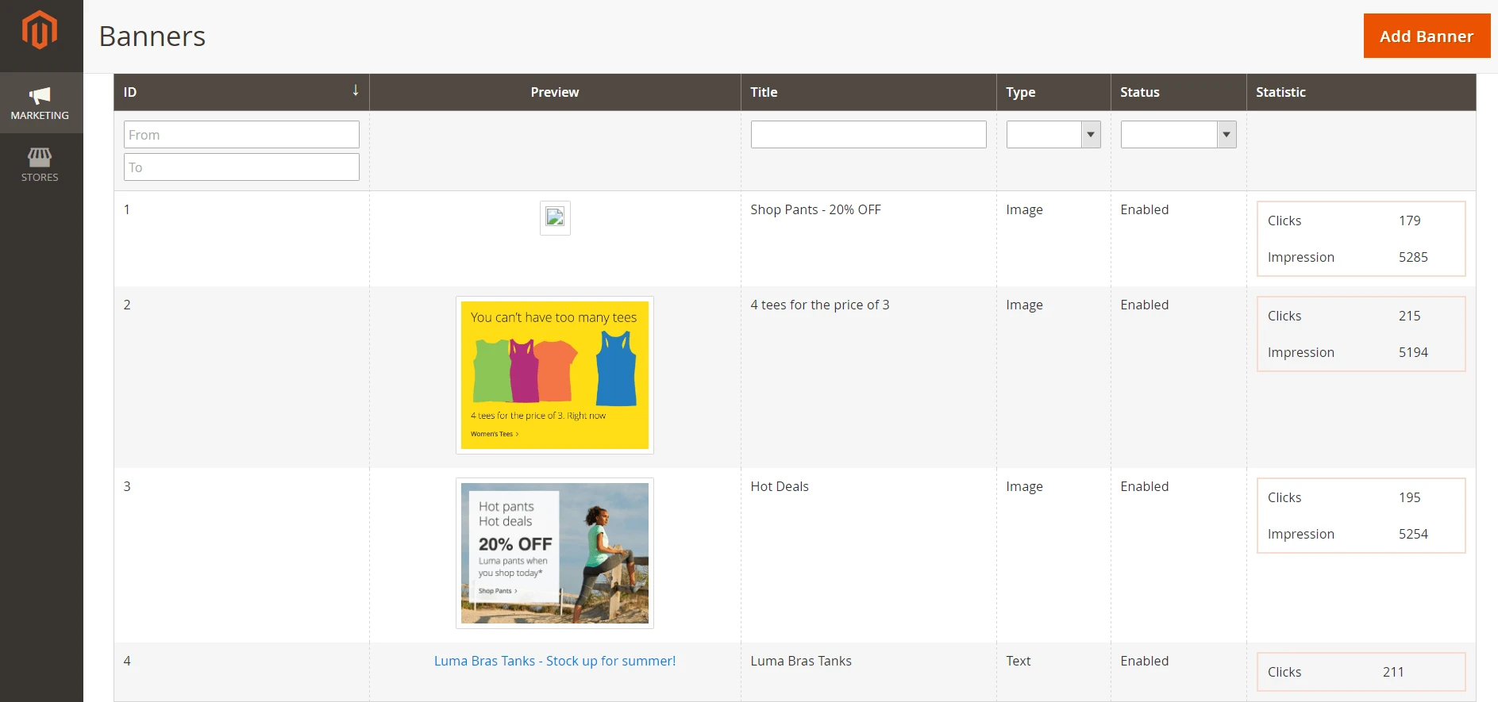Click impression value '5285'
Viewport: 1498px width, 702px height.
pyautogui.click(x=1413, y=257)
